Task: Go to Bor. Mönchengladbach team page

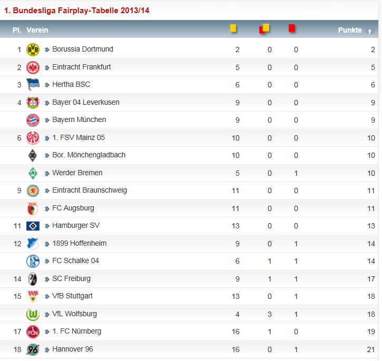Action: 89,155
